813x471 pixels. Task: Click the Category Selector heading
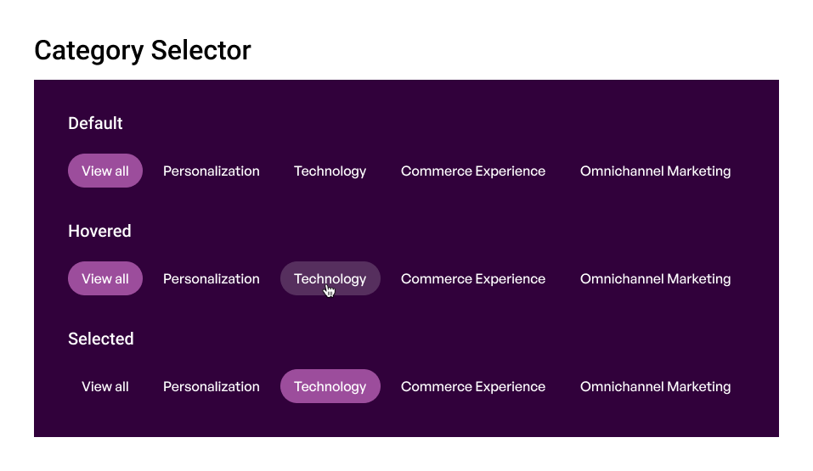pos(143,51)
